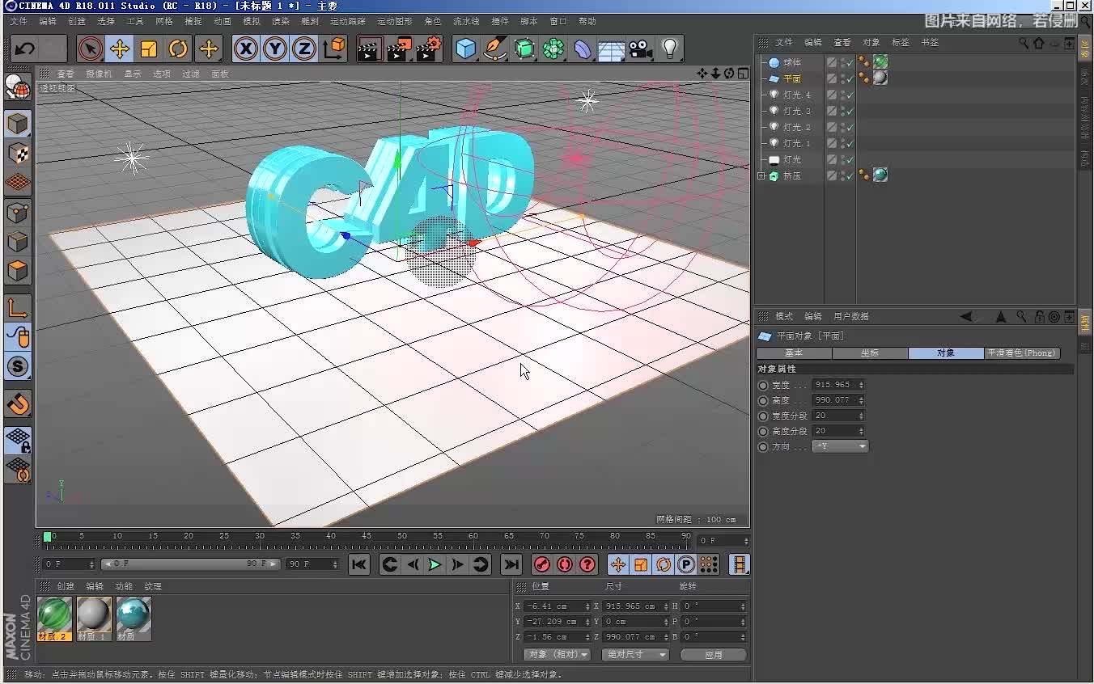Click the Undo arrow icon
The height and width of the screenshot is (684, 1094).
point(24,49)
